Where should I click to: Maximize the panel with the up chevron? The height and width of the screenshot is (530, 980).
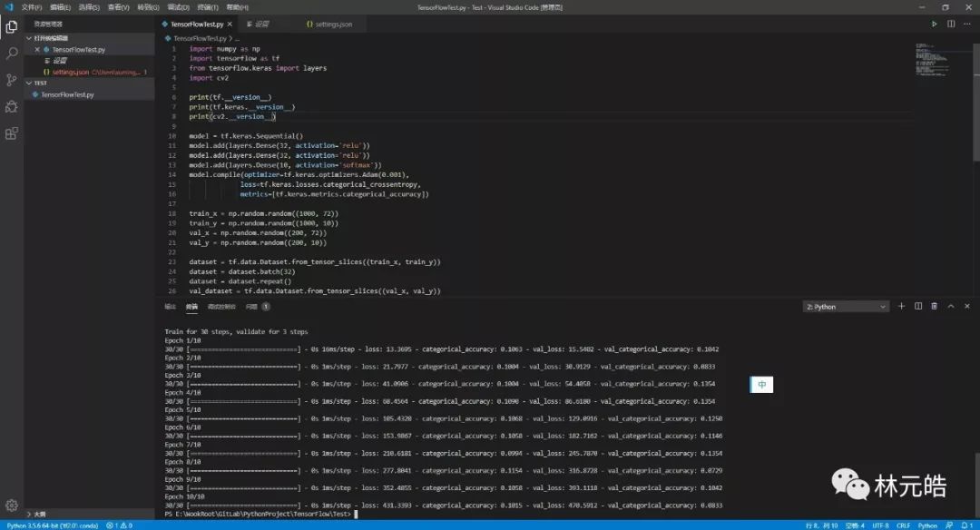point(951,306)
